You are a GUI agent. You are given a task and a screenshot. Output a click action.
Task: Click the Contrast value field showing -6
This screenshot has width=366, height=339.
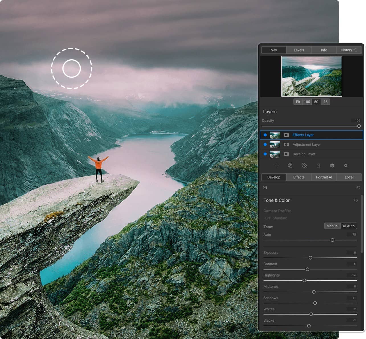tap(352, 264)
